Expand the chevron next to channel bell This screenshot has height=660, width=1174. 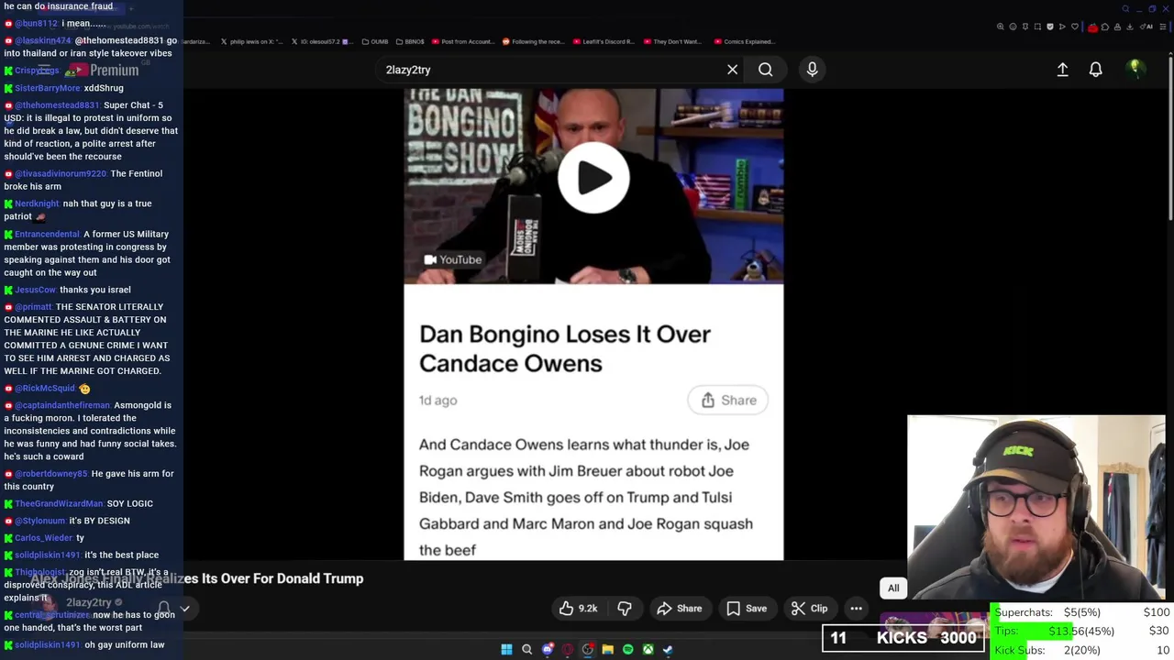click(184, 608)
